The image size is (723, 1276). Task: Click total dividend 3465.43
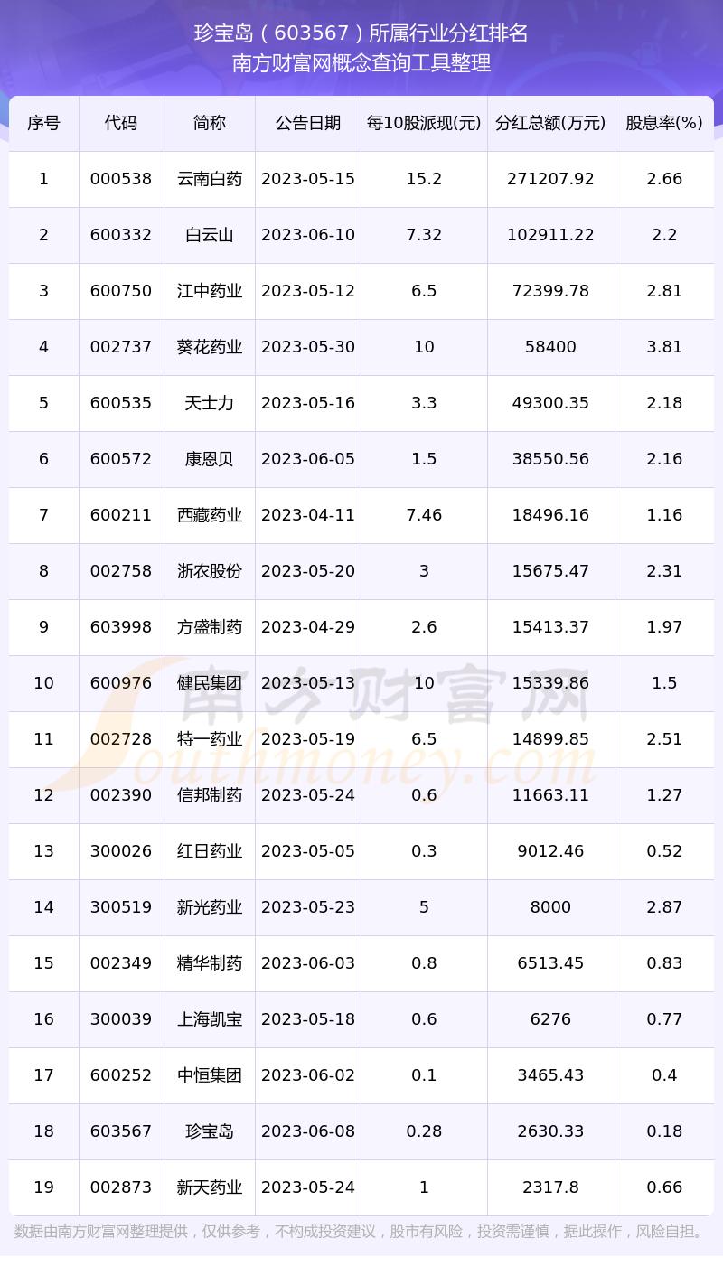coord(551,1075)
